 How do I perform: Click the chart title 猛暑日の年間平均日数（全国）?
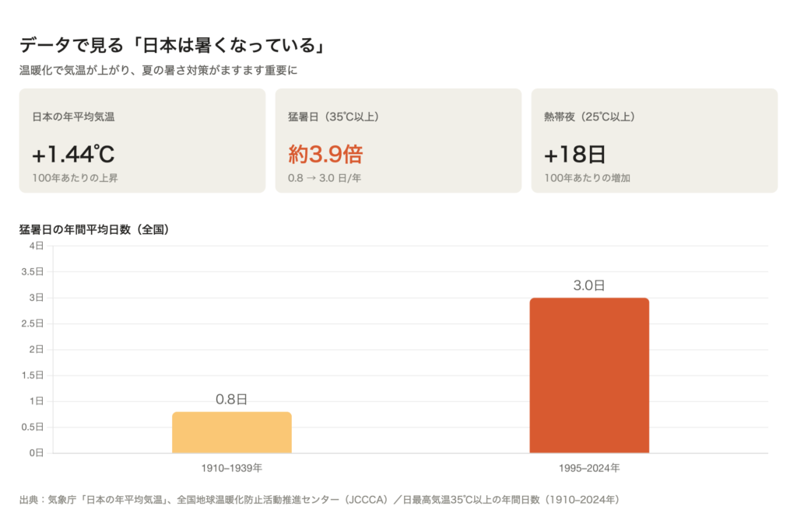click(x=94, y=229)
